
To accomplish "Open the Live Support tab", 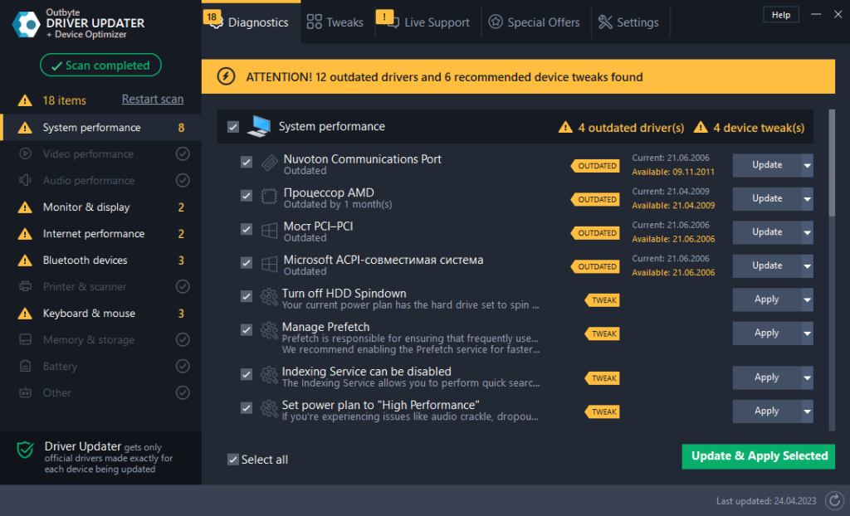I will (x=428, y=22).
